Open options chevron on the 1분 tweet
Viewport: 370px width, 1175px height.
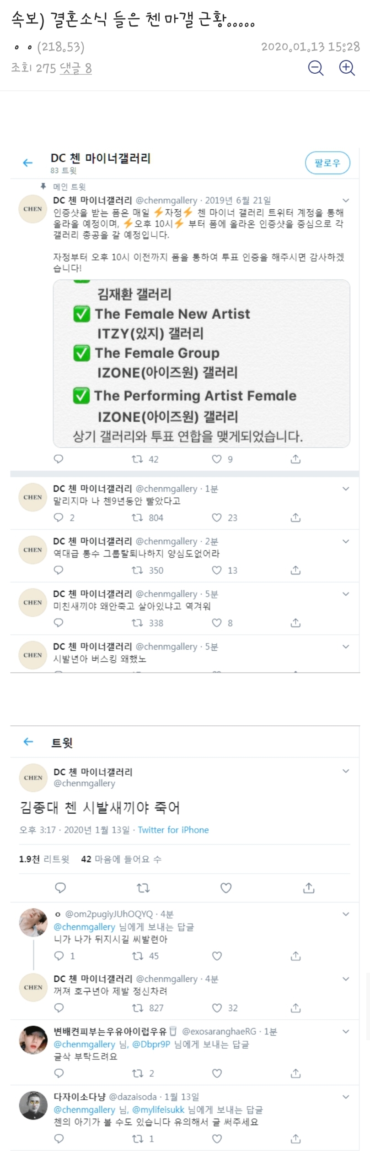(346, 489)
